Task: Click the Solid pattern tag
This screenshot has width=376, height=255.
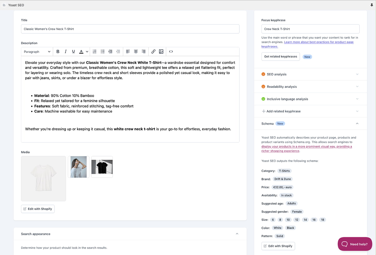Action: point(280,236)
